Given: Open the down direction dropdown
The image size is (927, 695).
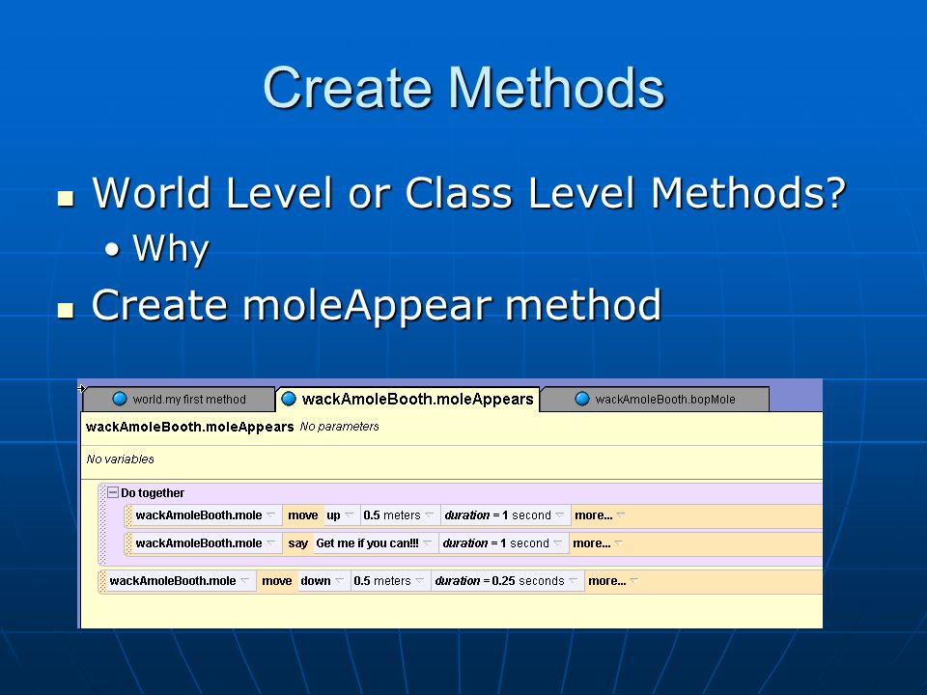Looking at the screenshot, I should point(323,581).
